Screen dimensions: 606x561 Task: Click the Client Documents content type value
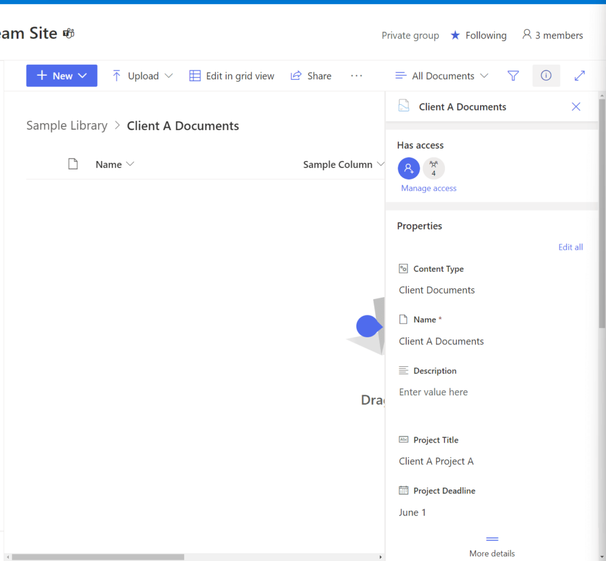(x=437, y=290)
